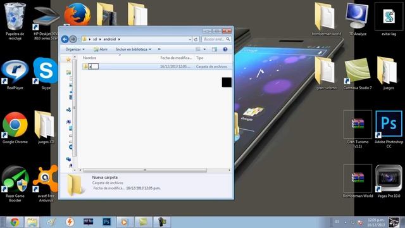Viewport: 405px width, 228px height.
Task: Open the Google Chrome desktop shortcut
Action: coord(15,128)
